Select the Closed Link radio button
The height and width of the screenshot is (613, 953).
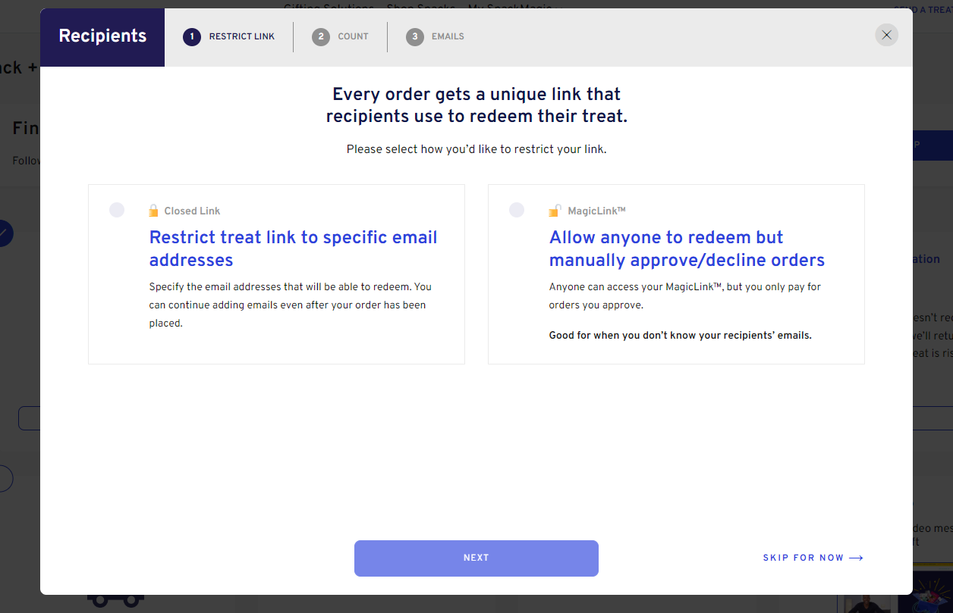[x=117, y=210]
